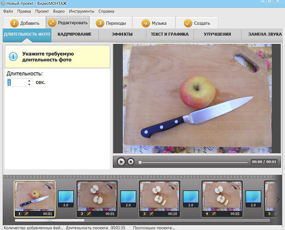This screenshot has width=285, height=230.
Task: Move the timeline forward with the right arrow
Action: pos(278,200)
